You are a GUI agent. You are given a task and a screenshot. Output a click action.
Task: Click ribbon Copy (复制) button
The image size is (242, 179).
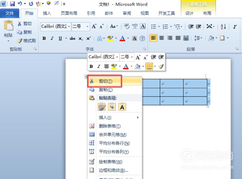24,32
